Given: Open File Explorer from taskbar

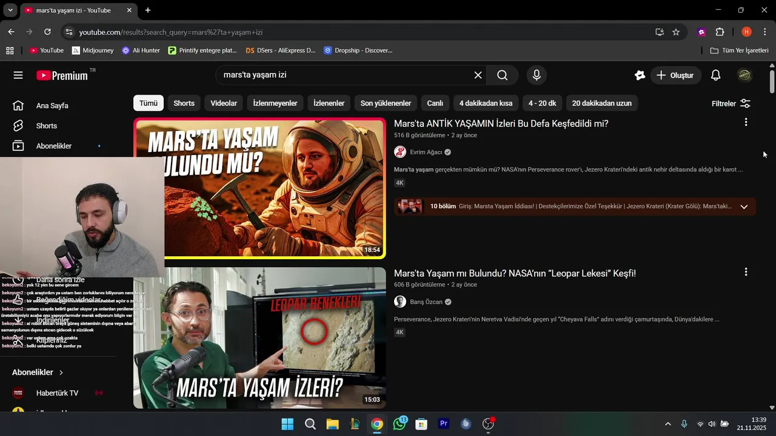Looking at the screenshot, I should point(332,424).
